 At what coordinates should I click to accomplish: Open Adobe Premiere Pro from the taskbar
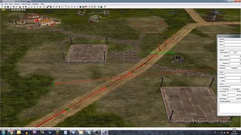[x=34, y=132]
